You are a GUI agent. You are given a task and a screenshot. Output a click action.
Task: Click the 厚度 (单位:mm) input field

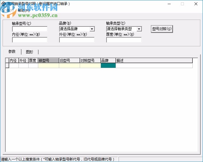tap(124, 40)
